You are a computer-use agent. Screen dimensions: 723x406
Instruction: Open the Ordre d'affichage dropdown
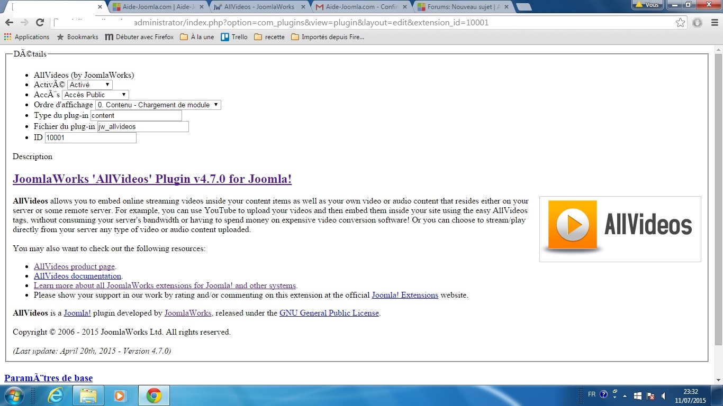(x=158, y=105)
